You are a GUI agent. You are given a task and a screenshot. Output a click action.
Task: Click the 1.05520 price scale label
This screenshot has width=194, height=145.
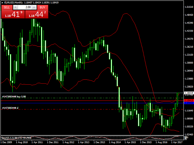tap(189, 126)
